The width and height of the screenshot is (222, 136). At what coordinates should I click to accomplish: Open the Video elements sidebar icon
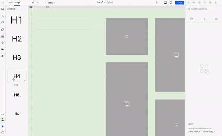(3, 49)
